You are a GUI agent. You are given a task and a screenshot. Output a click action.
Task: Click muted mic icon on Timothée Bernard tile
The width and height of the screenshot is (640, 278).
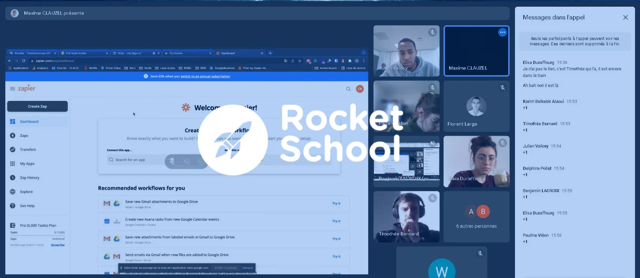pos(433,198)
